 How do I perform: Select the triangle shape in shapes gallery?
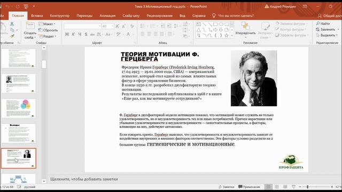click(x=199, y=30)
